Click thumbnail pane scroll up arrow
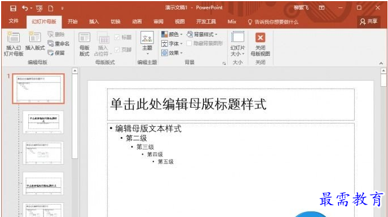 75,71
